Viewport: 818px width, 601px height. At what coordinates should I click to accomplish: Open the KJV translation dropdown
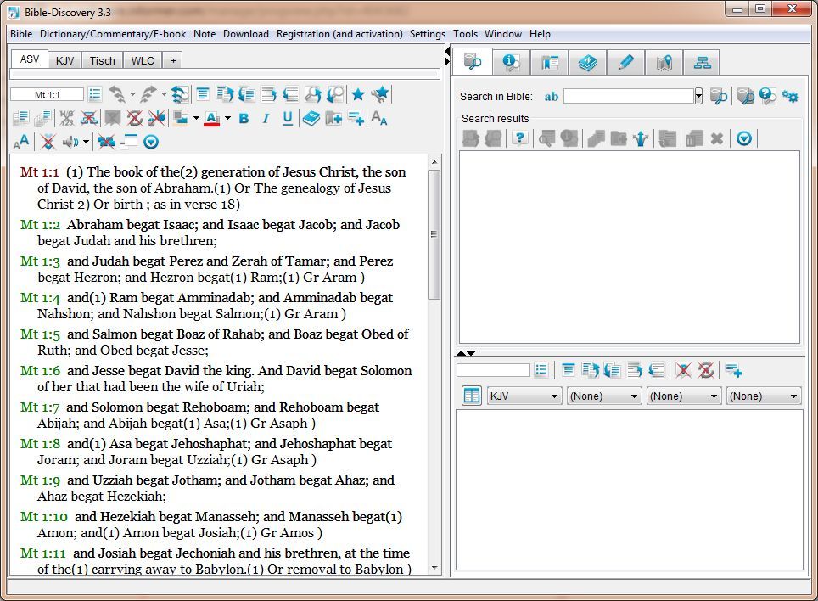click(524, 396)
